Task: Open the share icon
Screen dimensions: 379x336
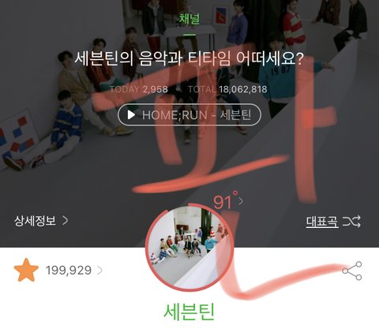Action: tap(352, 271)
